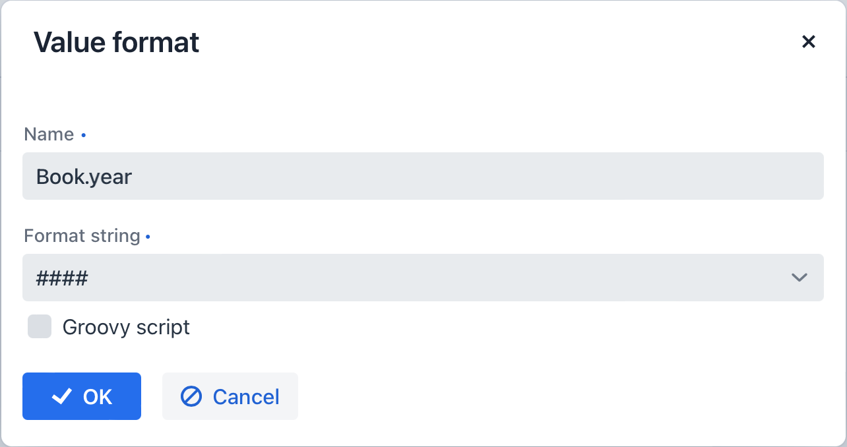The image size is (847, 447).
Task: Click the Value format dialog title
Action: click(116, 42)
